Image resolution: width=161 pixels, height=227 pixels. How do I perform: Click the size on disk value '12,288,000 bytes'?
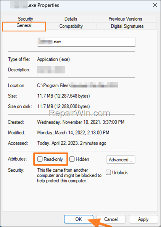pos(72,107)
